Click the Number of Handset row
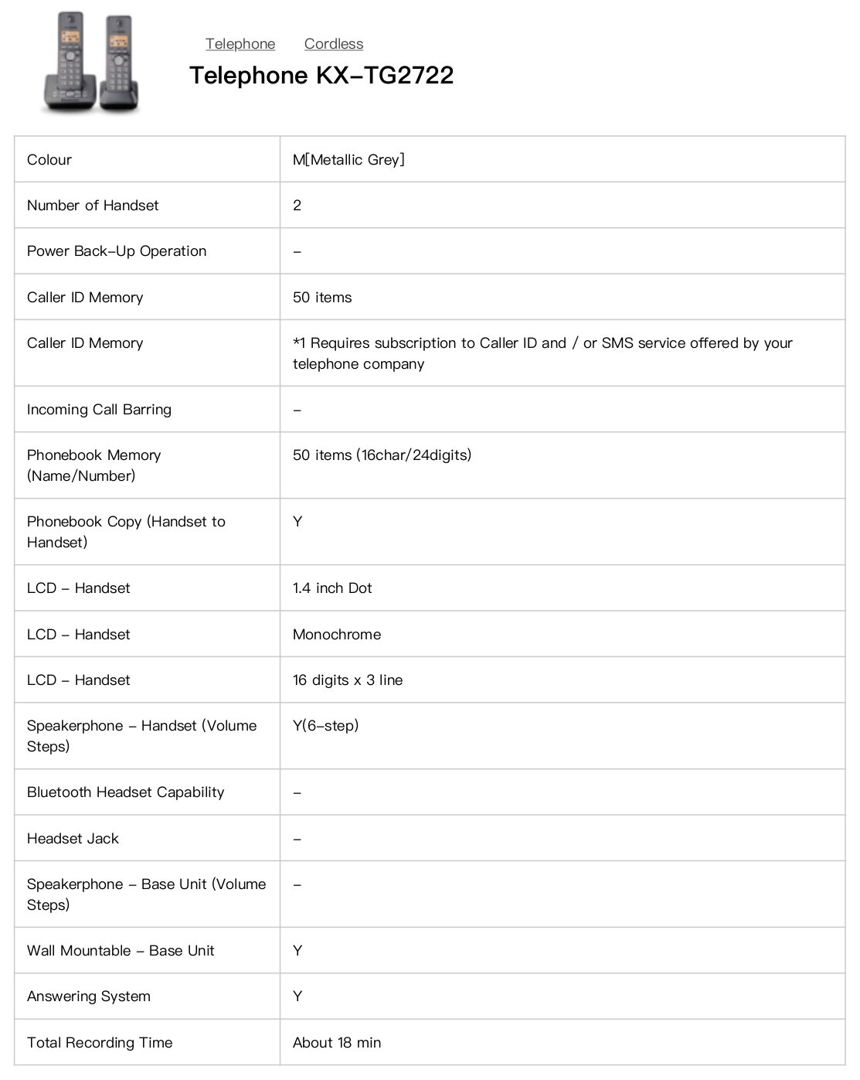860x1080 pixels. (x=430, y=205)
